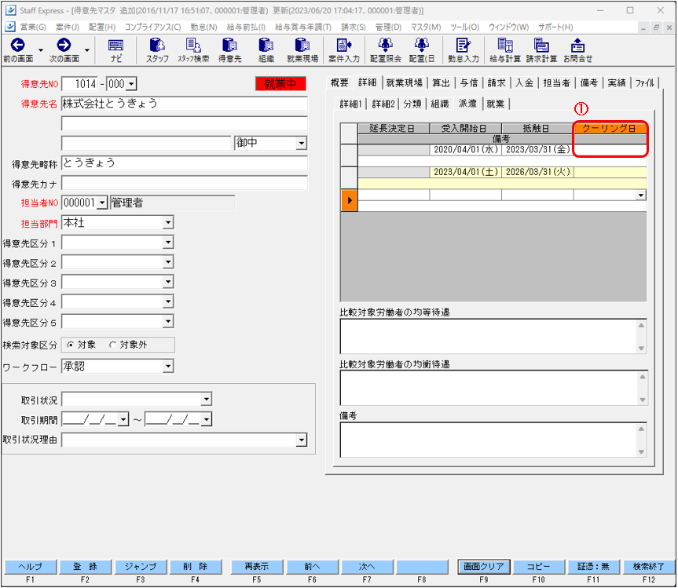Click the 削除 F4 button
This screenshot has width=678, height=588.
point(196,567)
